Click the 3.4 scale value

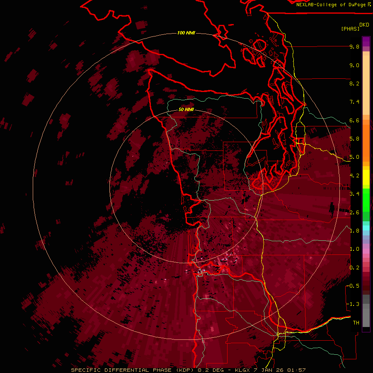pos(354,194)
